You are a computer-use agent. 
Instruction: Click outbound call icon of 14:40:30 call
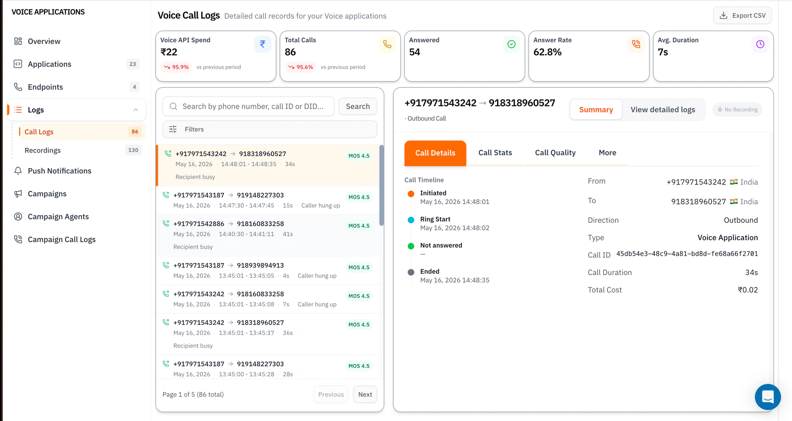coord(166,224)
